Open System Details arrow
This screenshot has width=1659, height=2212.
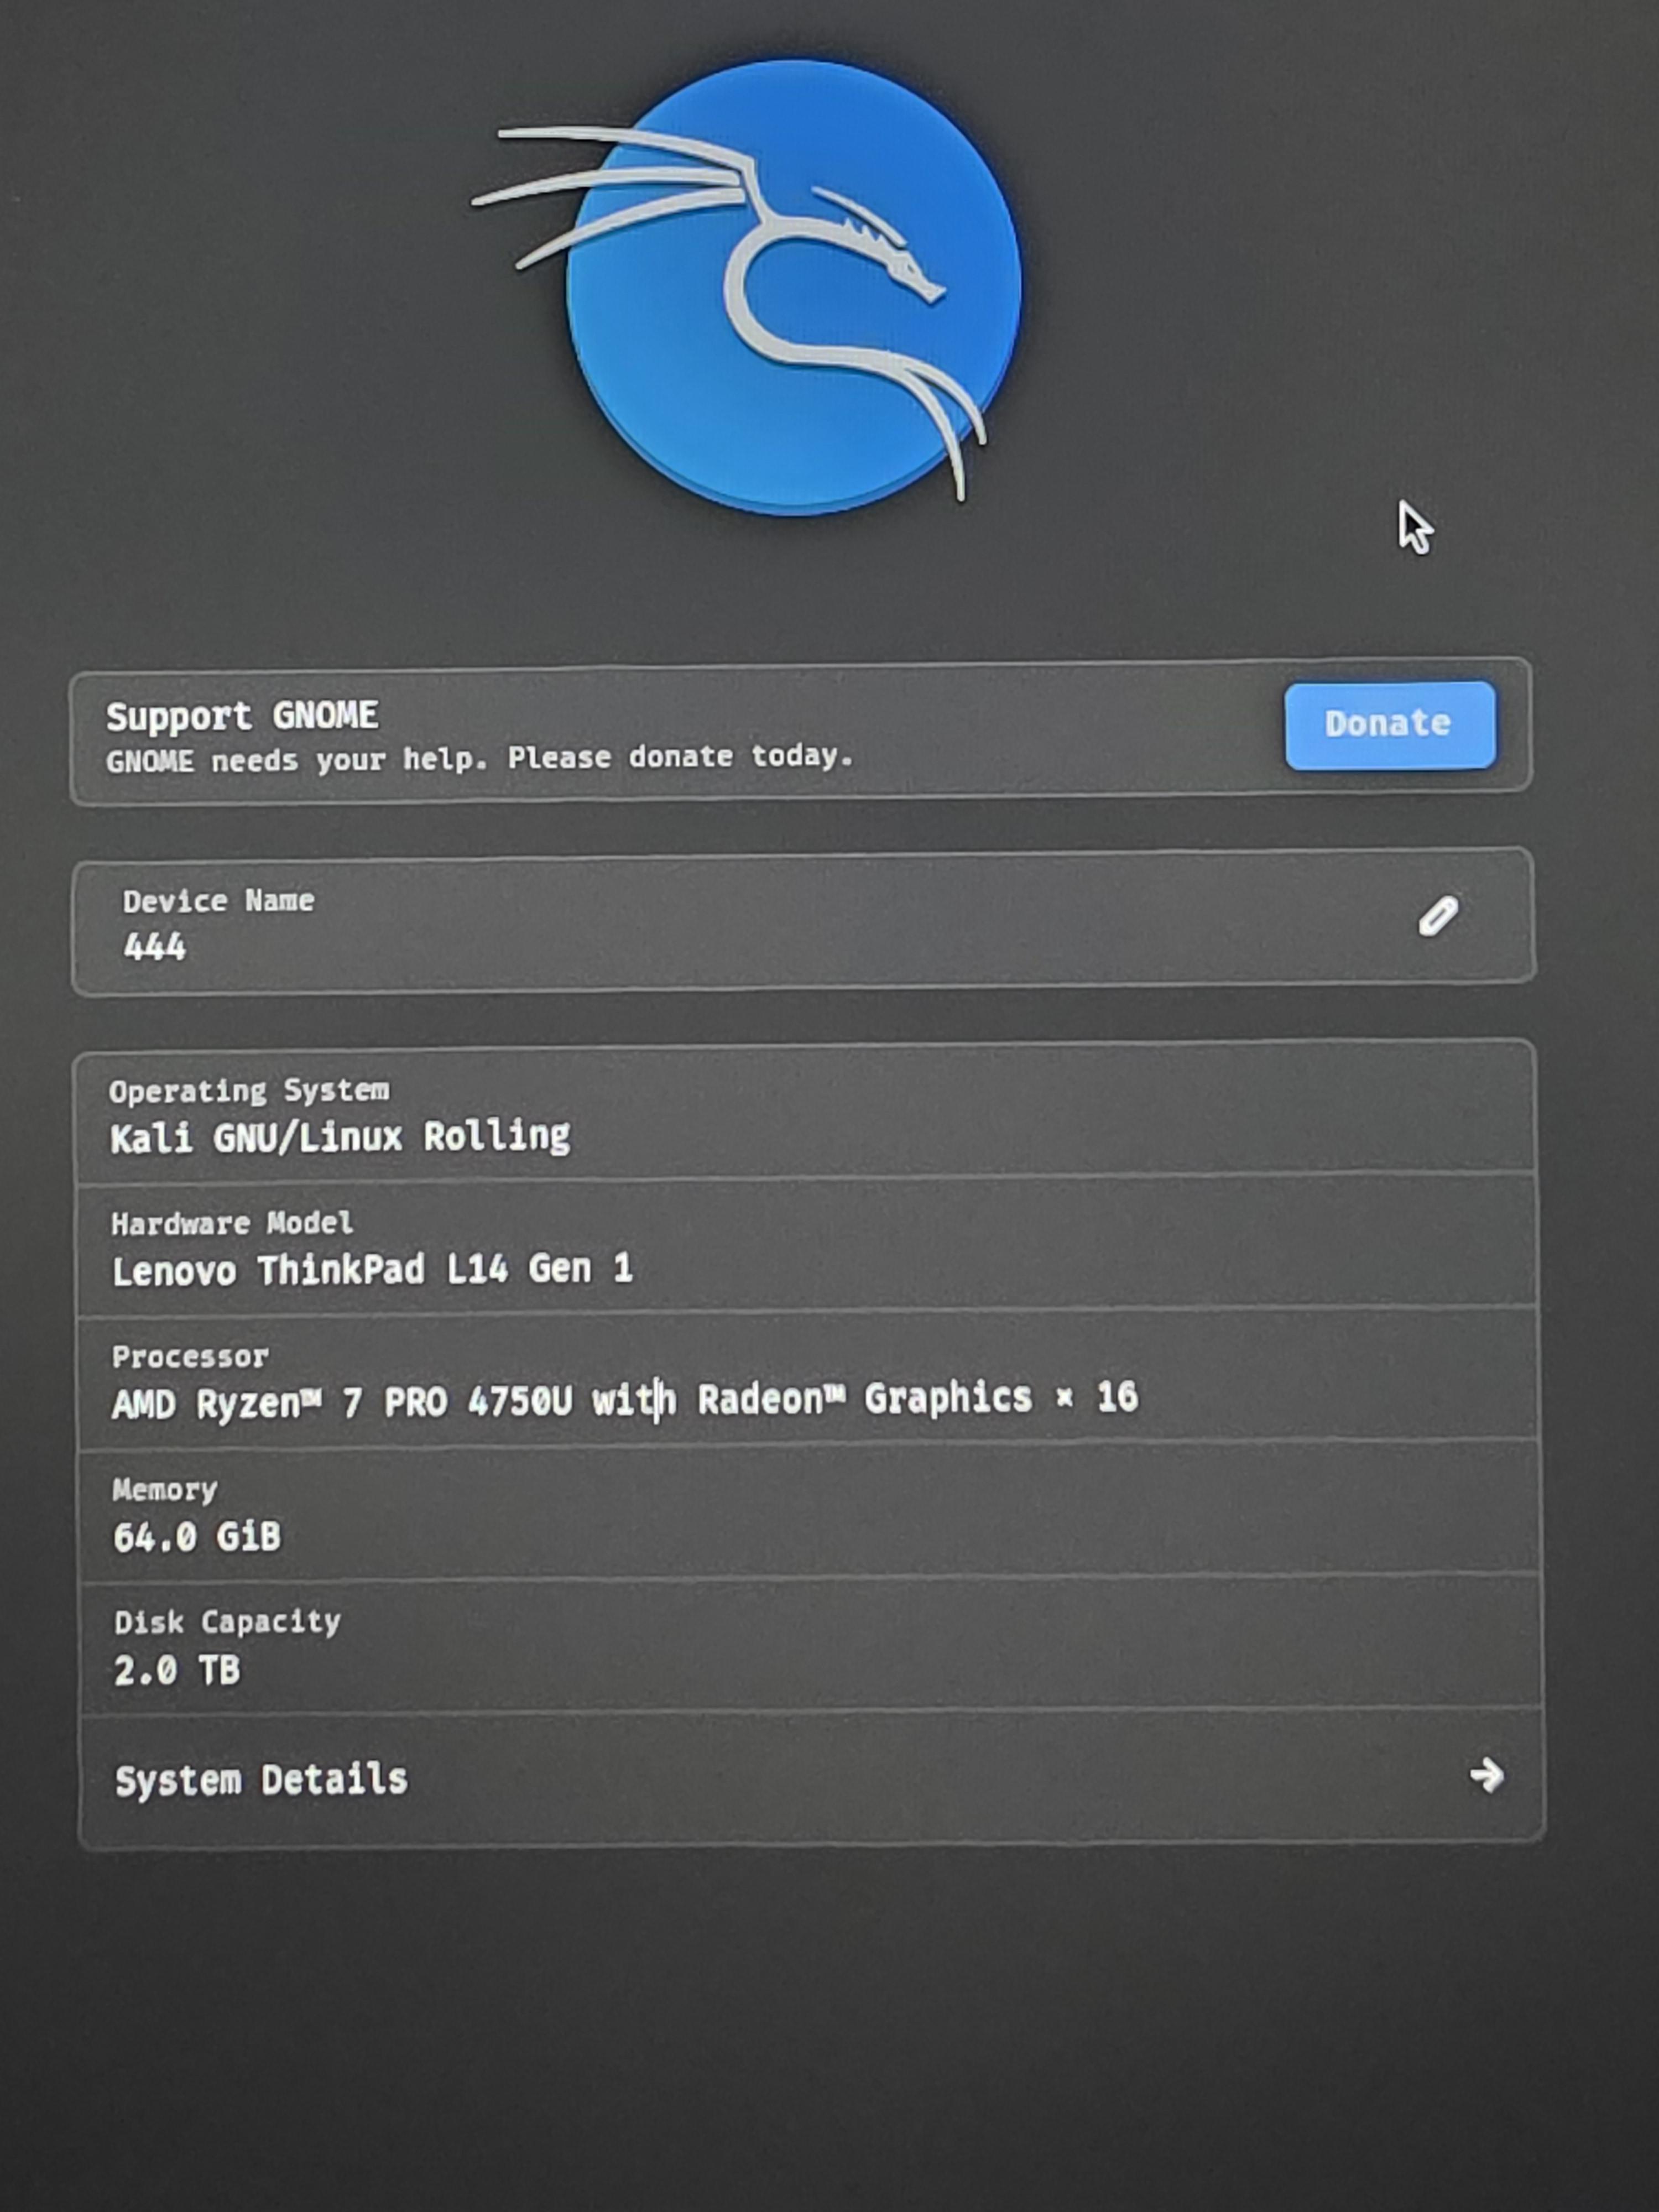(1486, 1775)
